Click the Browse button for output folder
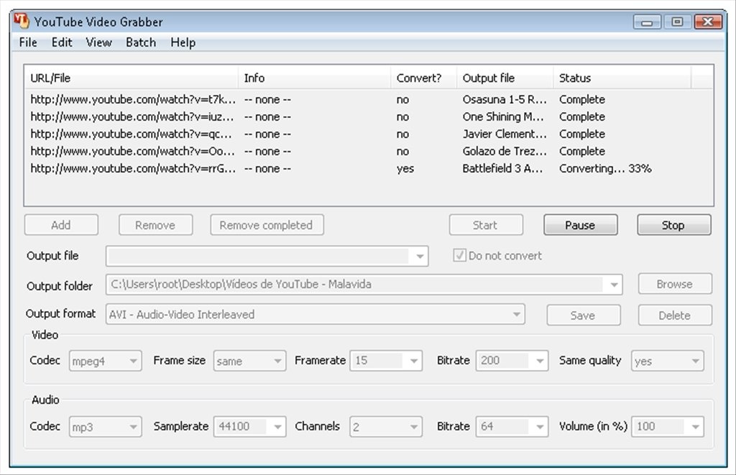This screenshot has width=736, height=475. click(674, 284)
